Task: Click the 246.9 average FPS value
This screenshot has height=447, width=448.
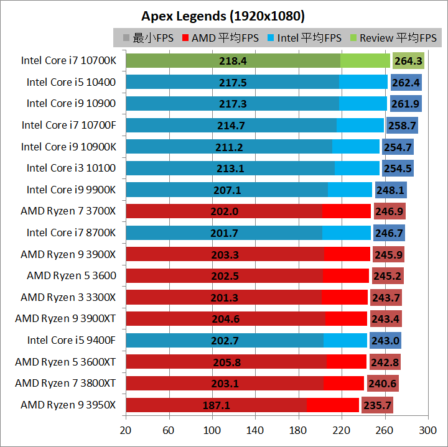Action: (390, 211)
